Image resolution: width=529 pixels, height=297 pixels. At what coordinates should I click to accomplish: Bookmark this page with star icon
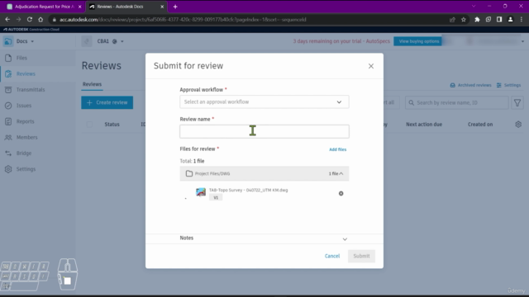pyautogui.click(x=464, y=20)
